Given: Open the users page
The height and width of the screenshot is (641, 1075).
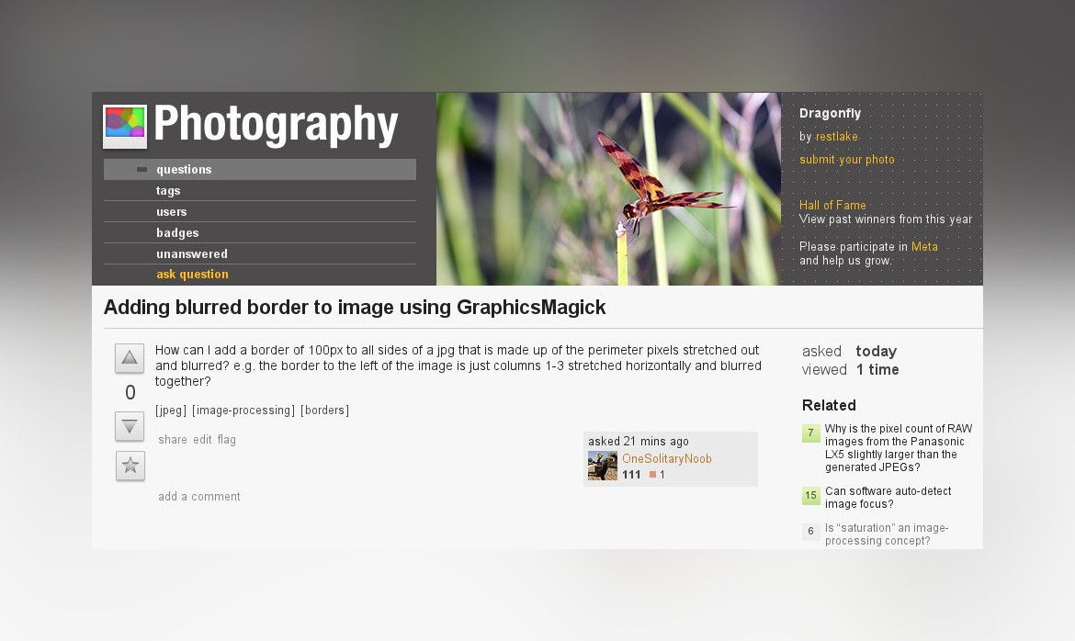Looking at the screenshot, I should tap(172, 212).
